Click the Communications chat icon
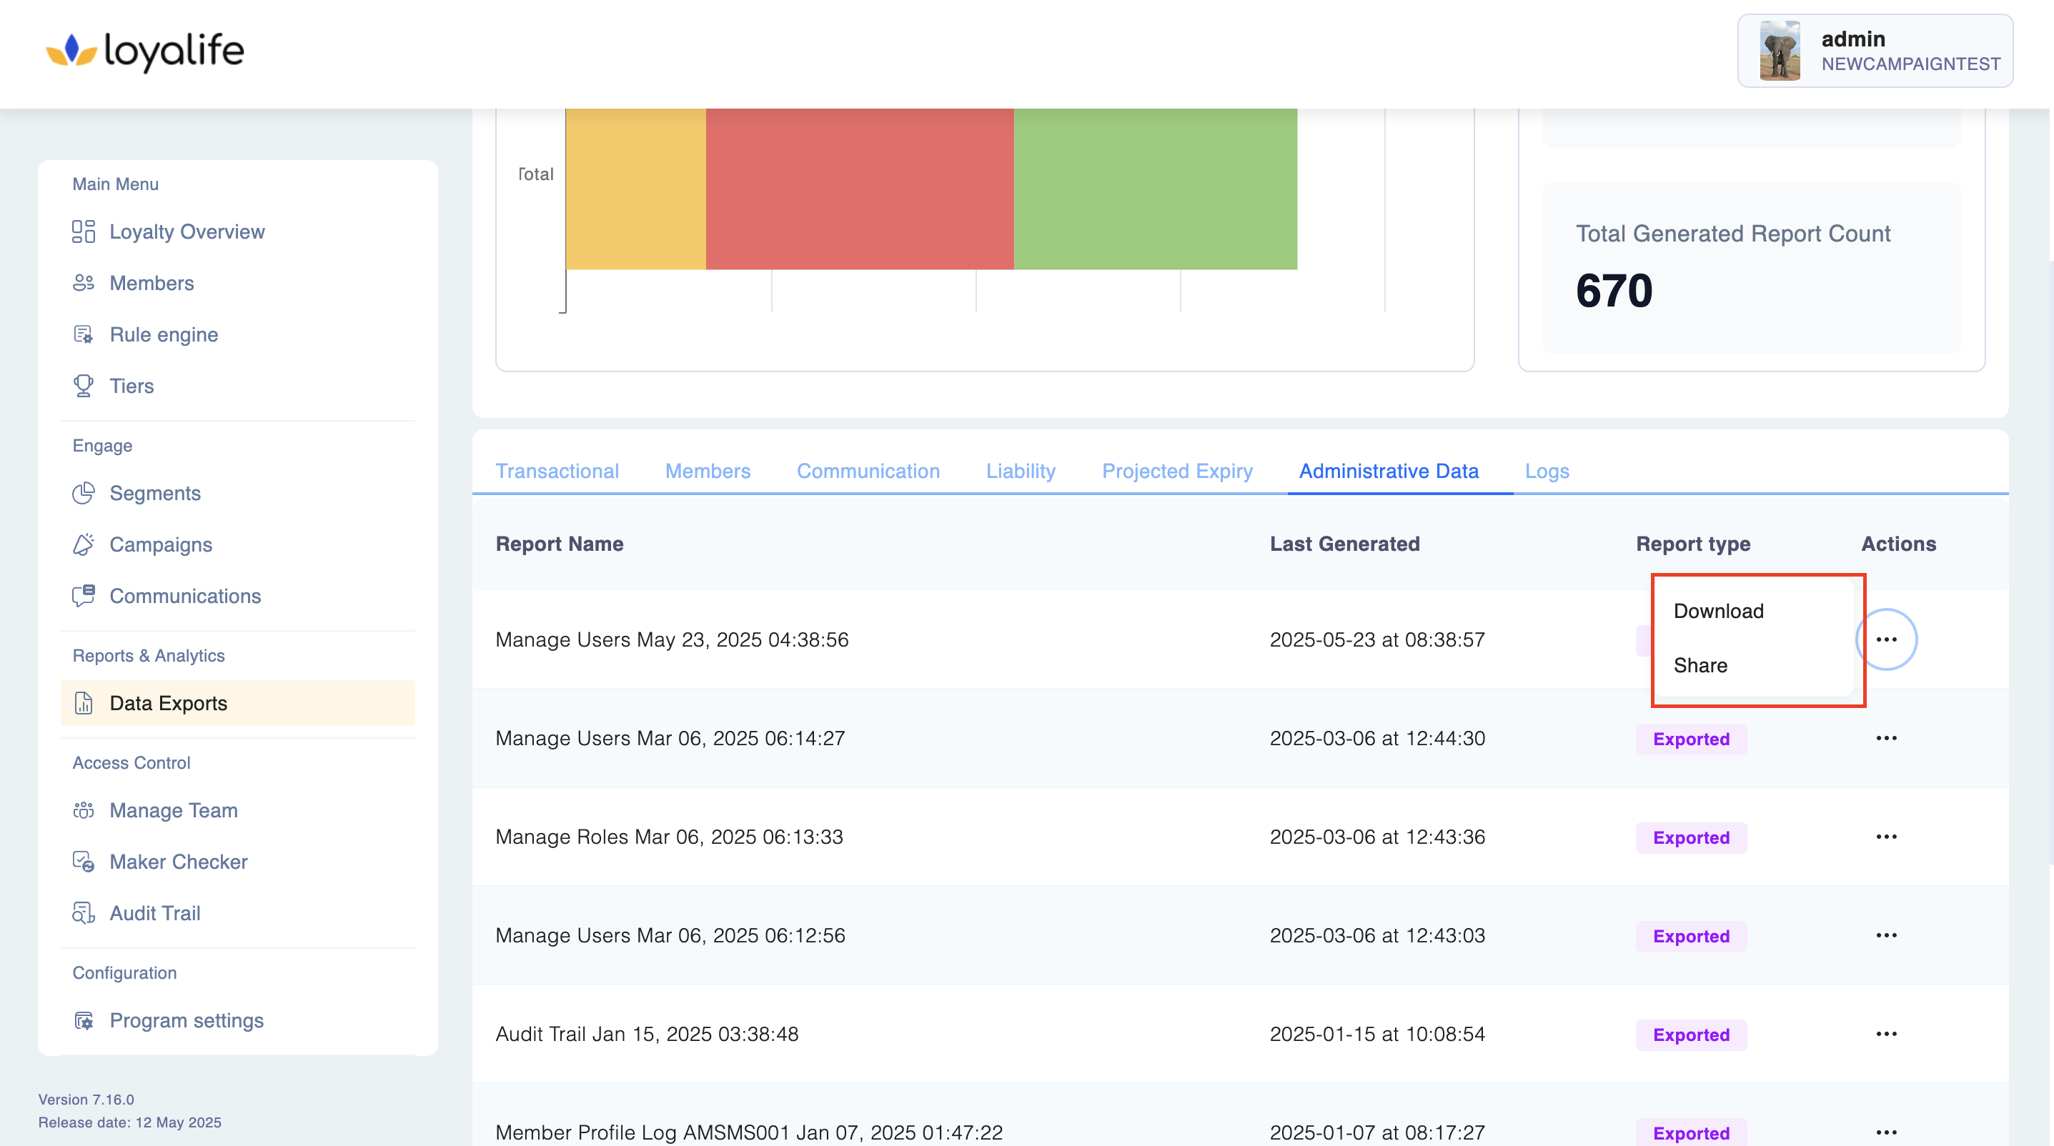 [x=83, y=596]
